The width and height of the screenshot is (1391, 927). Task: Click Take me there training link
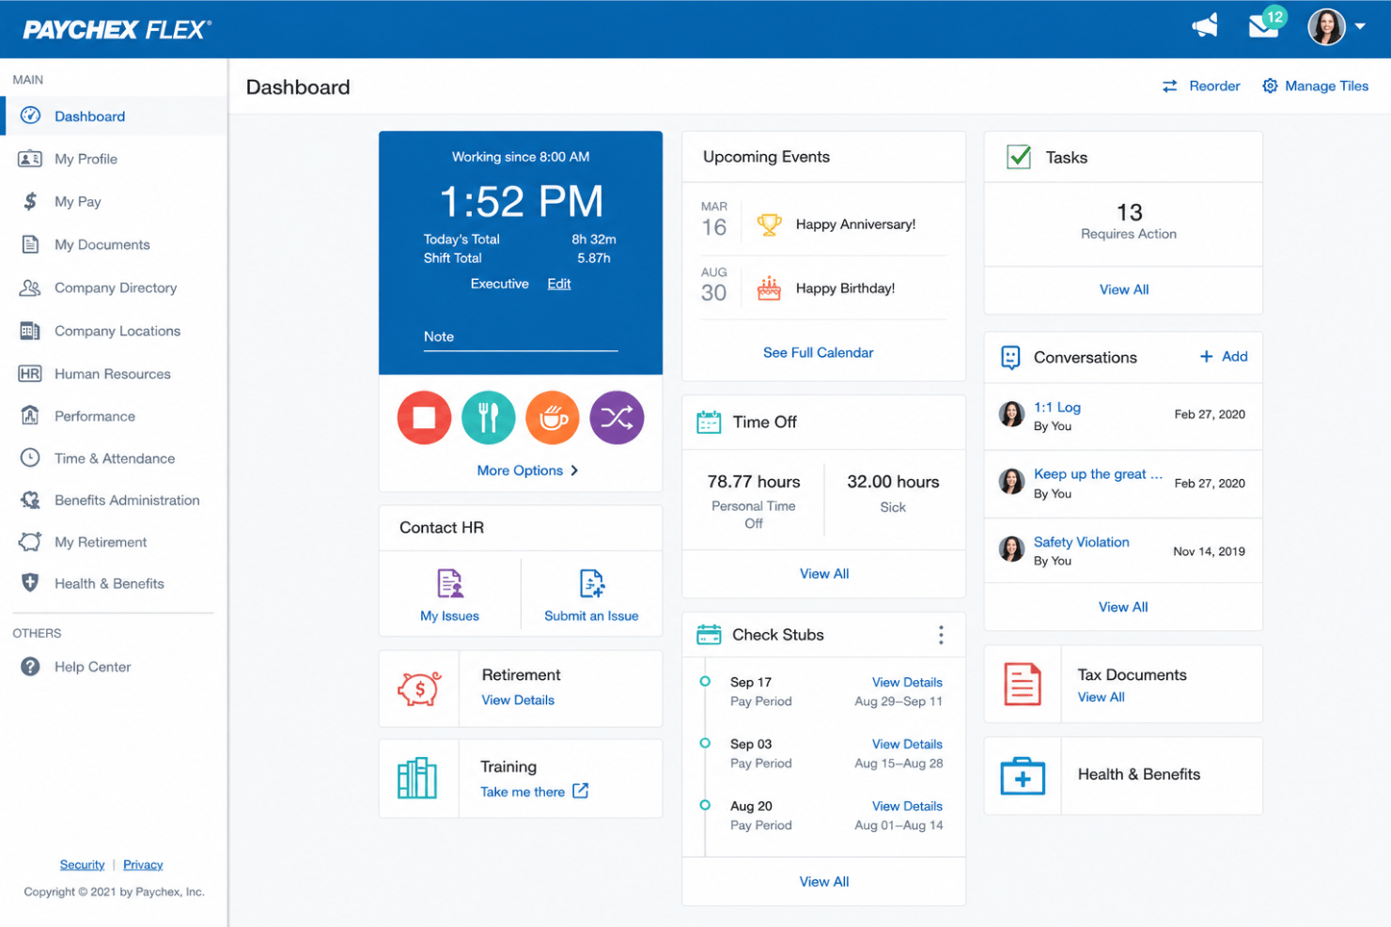click(534, 792)
